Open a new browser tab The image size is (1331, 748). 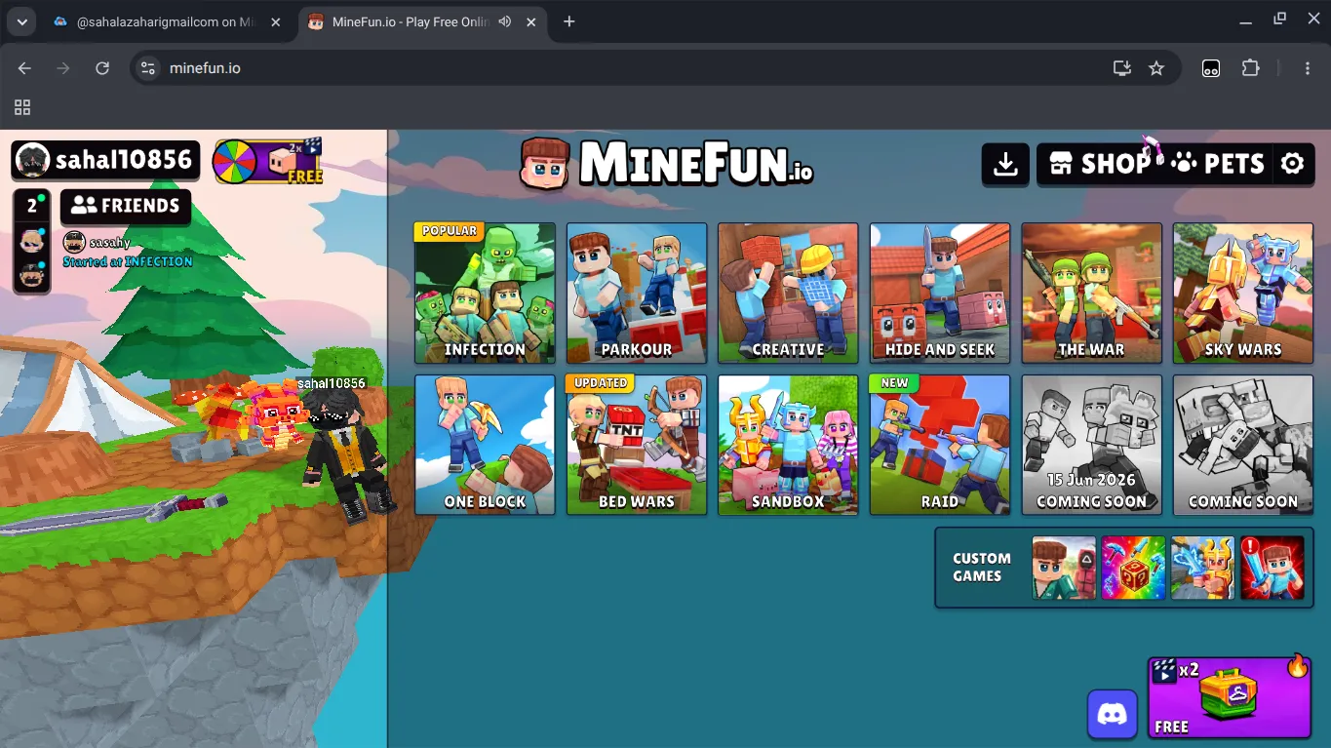569,21
